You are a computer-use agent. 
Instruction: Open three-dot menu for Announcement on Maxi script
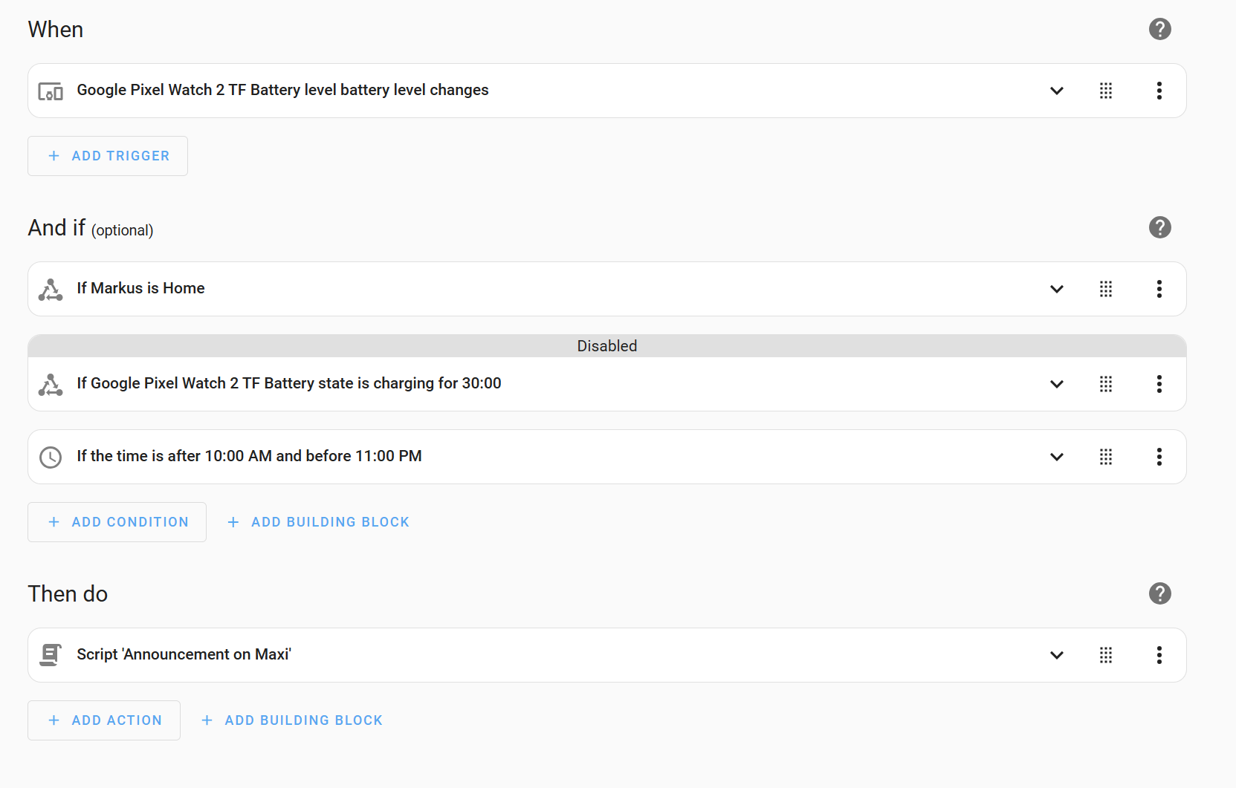click(x=1159, y=655)
